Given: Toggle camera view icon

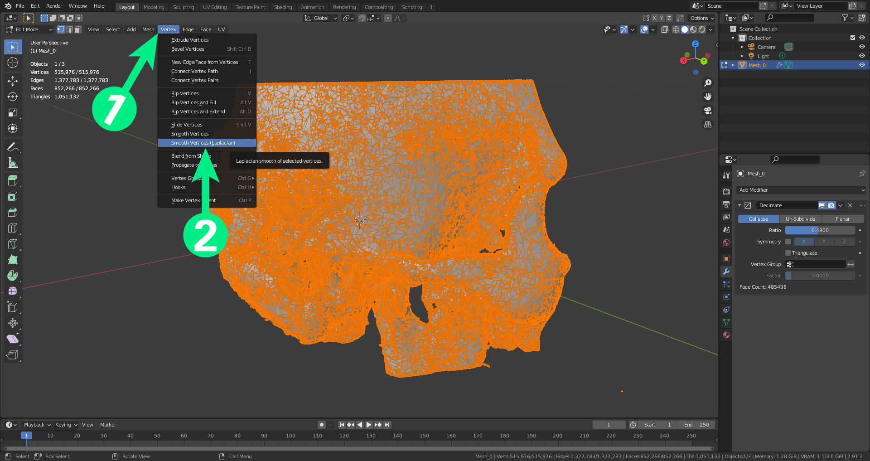Looking at the screenshot, I should pos(707,111).
